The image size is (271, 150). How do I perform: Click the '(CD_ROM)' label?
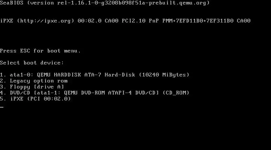pos(176,93)
